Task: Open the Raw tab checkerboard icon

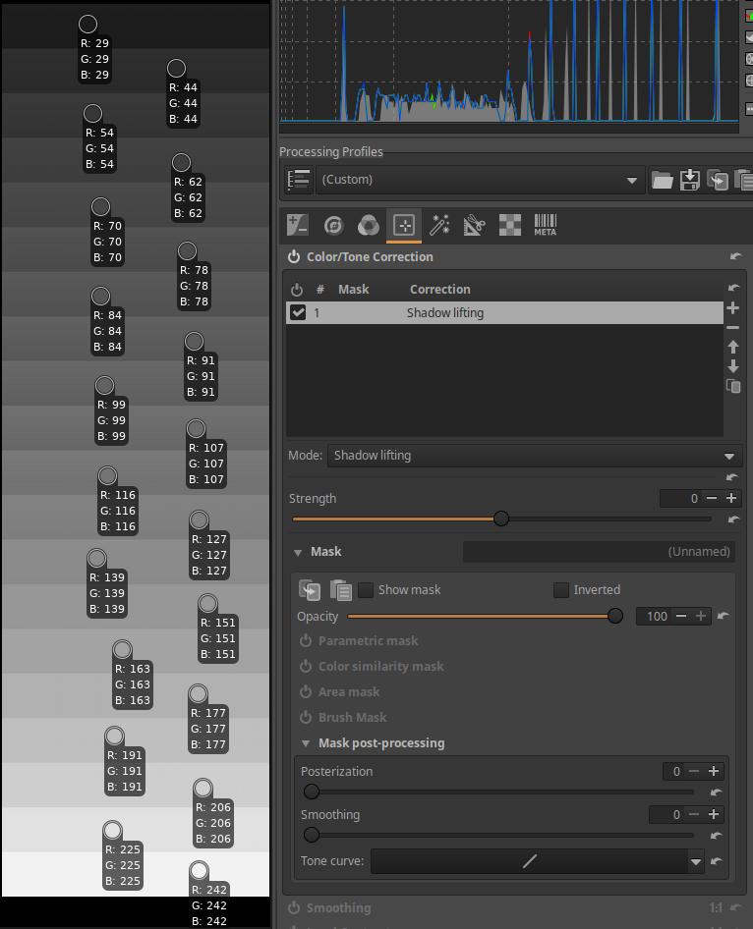Action: pos(510,226)
